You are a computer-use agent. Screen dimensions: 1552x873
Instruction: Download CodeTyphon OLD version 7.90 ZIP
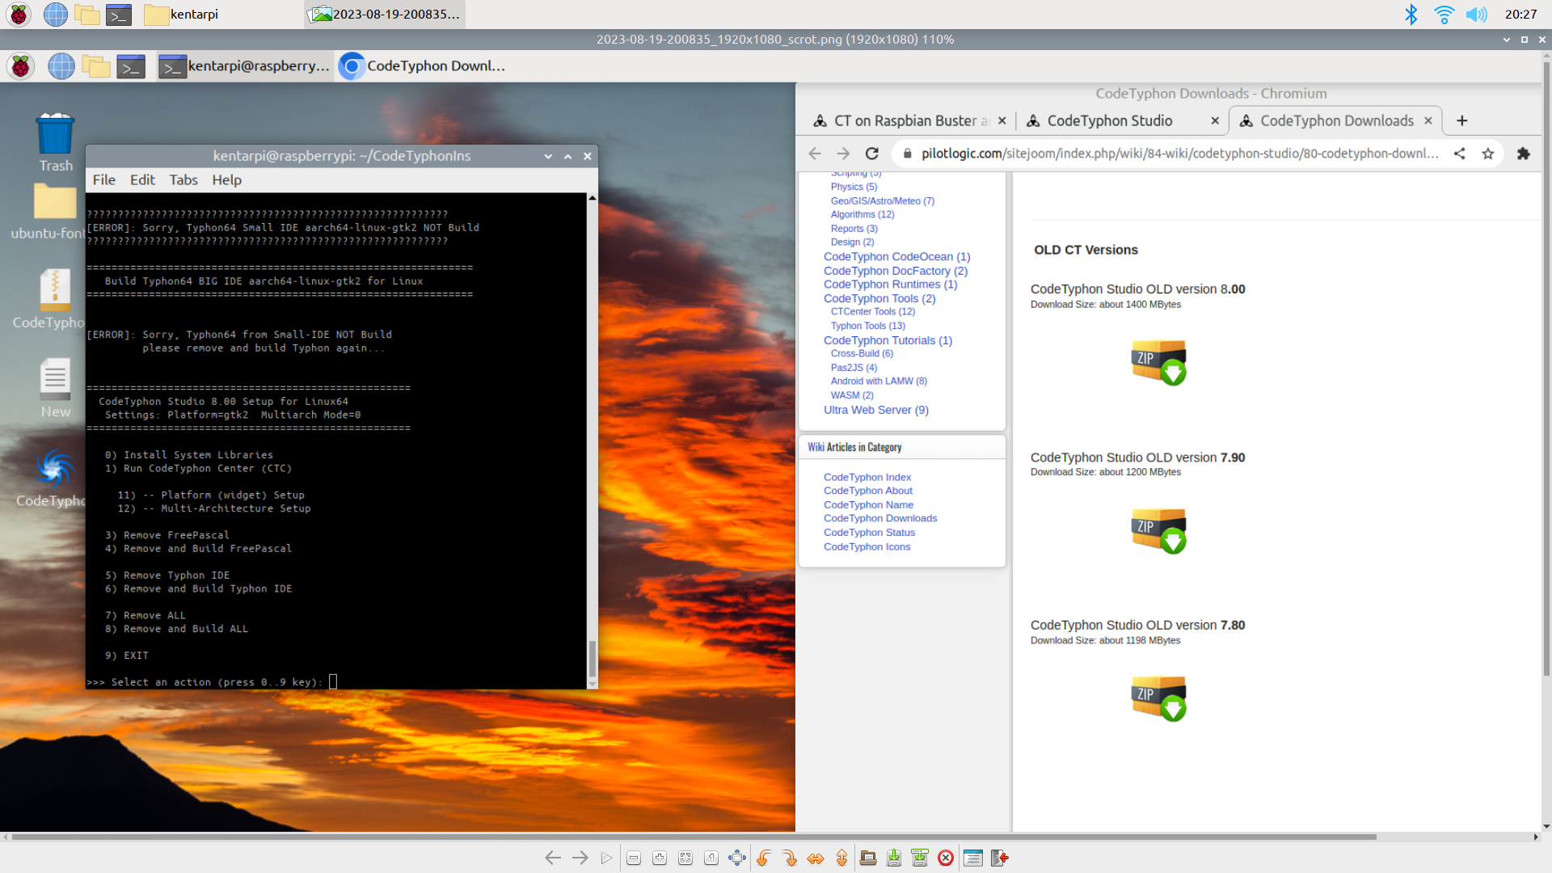click(x=1158, y=530)
